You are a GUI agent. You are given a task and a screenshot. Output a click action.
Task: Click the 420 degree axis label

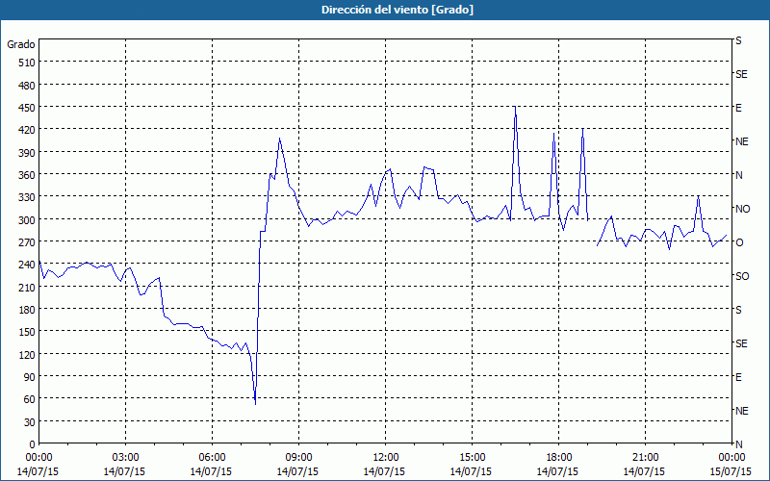(28, 130)
